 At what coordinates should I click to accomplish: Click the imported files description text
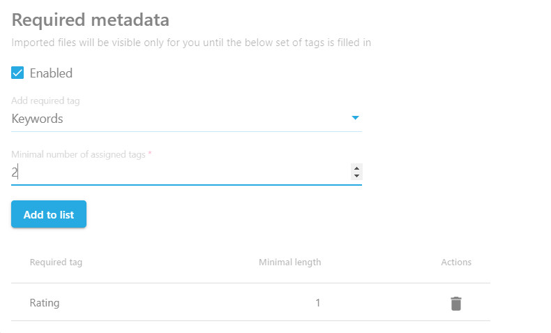click(191, 43)
